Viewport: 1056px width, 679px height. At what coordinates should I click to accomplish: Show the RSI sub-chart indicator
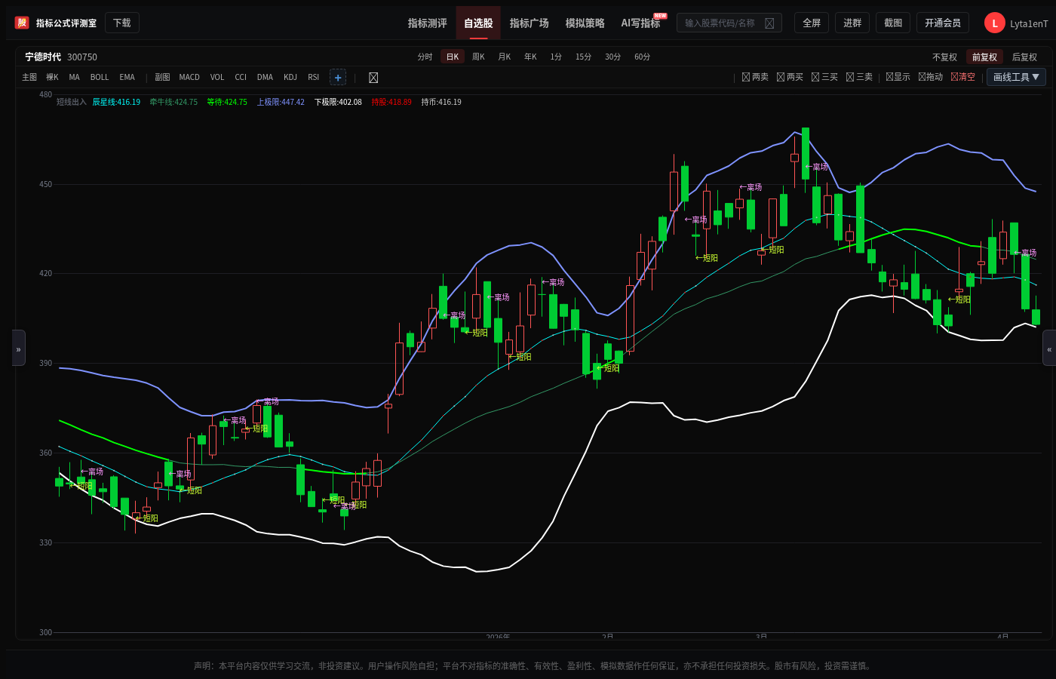click(314, 78)
